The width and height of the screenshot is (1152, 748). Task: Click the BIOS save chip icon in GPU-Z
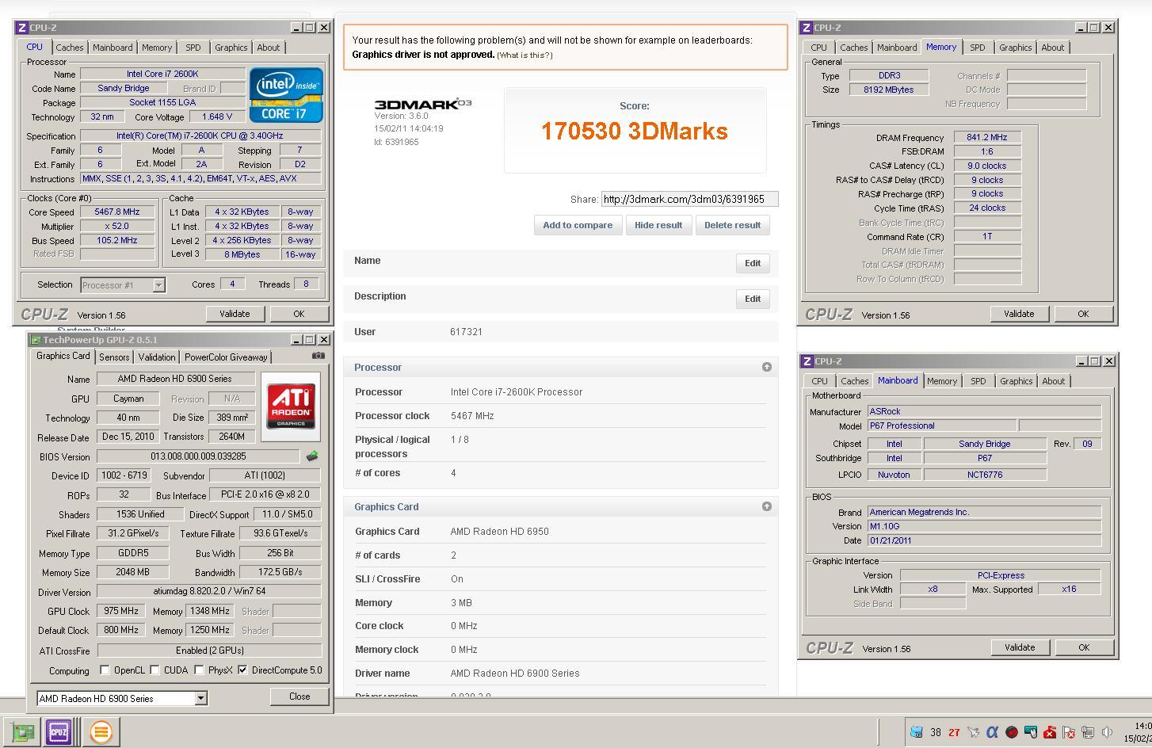tap(312, 456)
